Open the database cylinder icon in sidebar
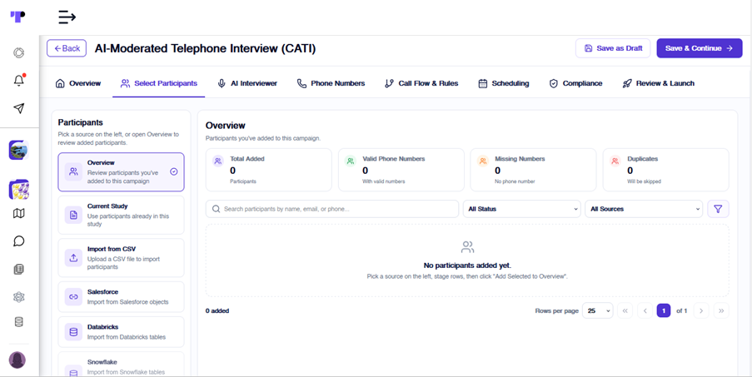Image resolution: width=752 pixels, height=377 pixels. [x=18, y=322]
